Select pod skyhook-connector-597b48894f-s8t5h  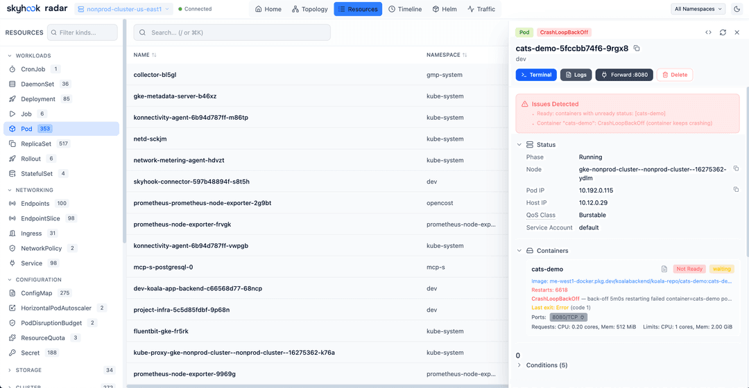(317, 182)
